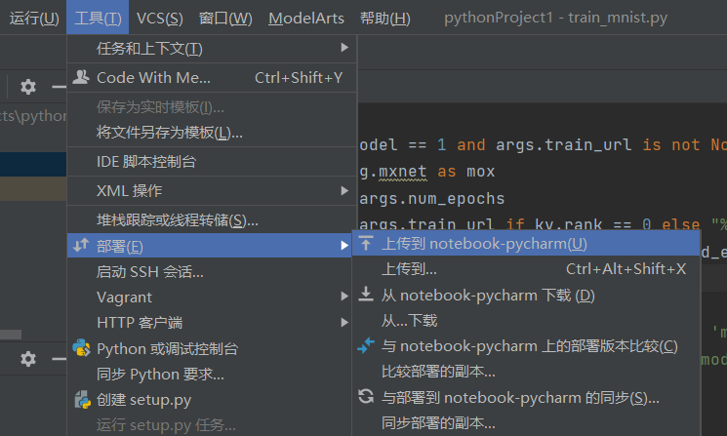
Task: Open the 运行(U) menu
Action: 34,19
